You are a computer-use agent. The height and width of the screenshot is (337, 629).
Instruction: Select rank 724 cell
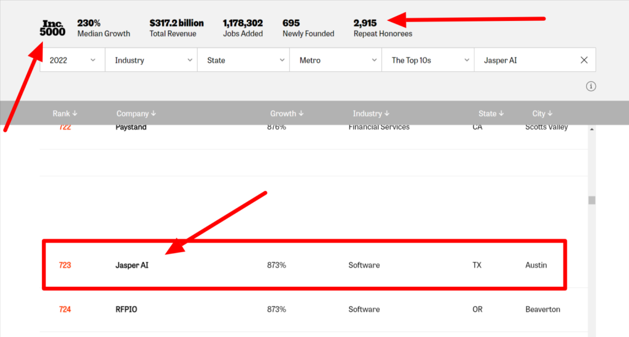pos(64,309)
